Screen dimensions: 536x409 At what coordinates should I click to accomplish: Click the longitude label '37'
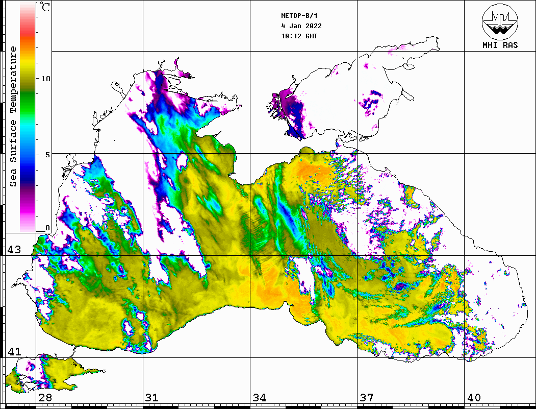[367, 397]
